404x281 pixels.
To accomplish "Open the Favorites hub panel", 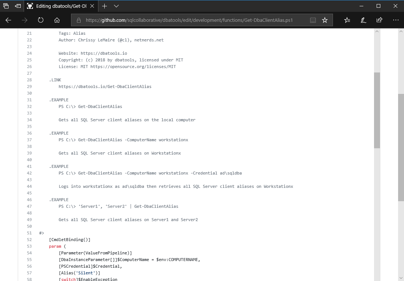I will (347, 20).
